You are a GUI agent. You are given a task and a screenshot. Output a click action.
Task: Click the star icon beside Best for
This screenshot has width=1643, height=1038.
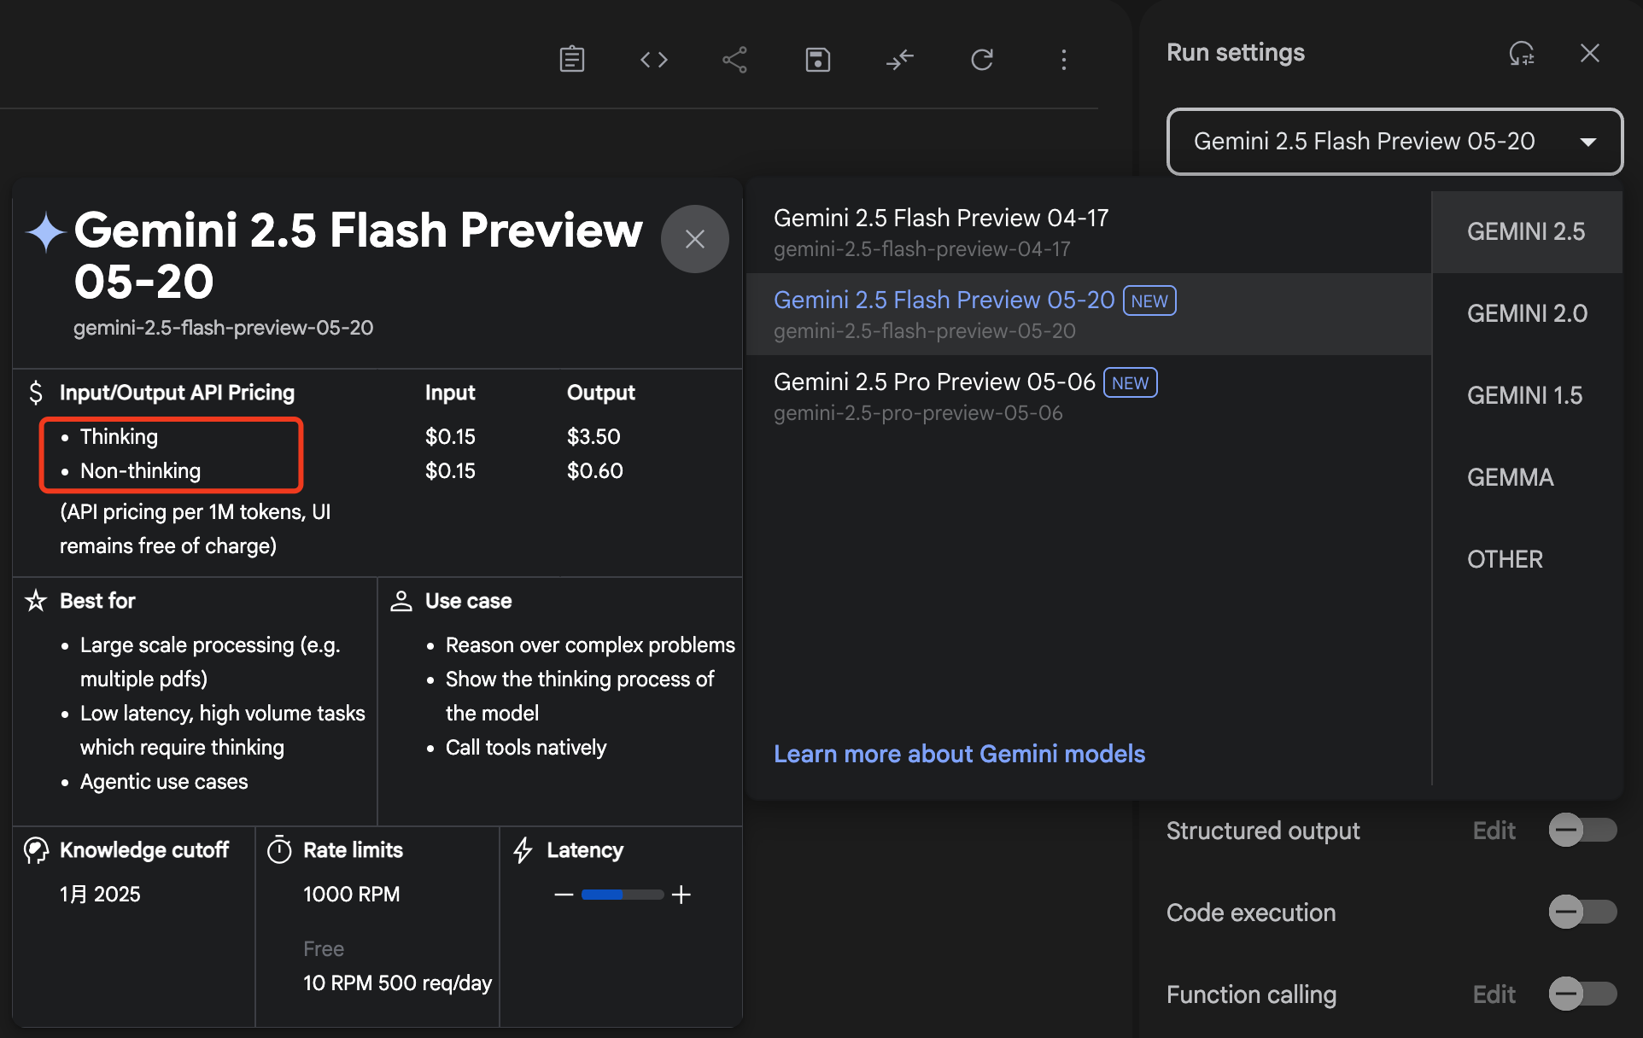tap(36, 601)
